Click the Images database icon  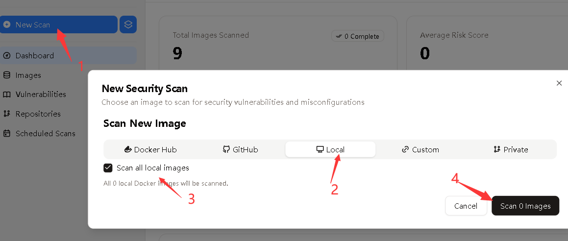(x=7, y=75)
